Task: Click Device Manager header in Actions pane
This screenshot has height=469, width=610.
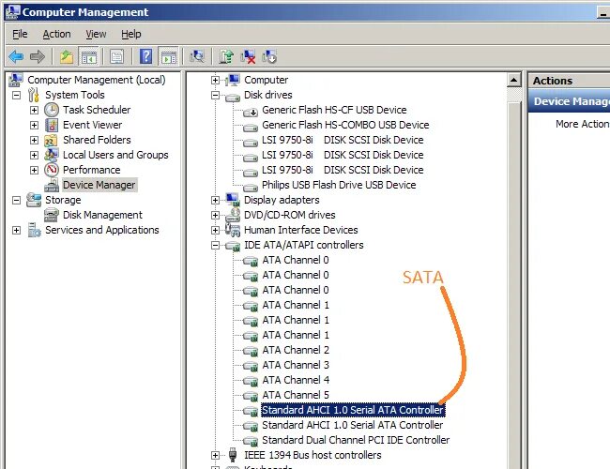Action: click(569, 101)
